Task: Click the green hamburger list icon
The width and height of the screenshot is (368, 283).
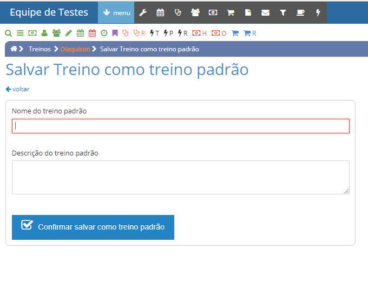Action: (x=20, y=33)
